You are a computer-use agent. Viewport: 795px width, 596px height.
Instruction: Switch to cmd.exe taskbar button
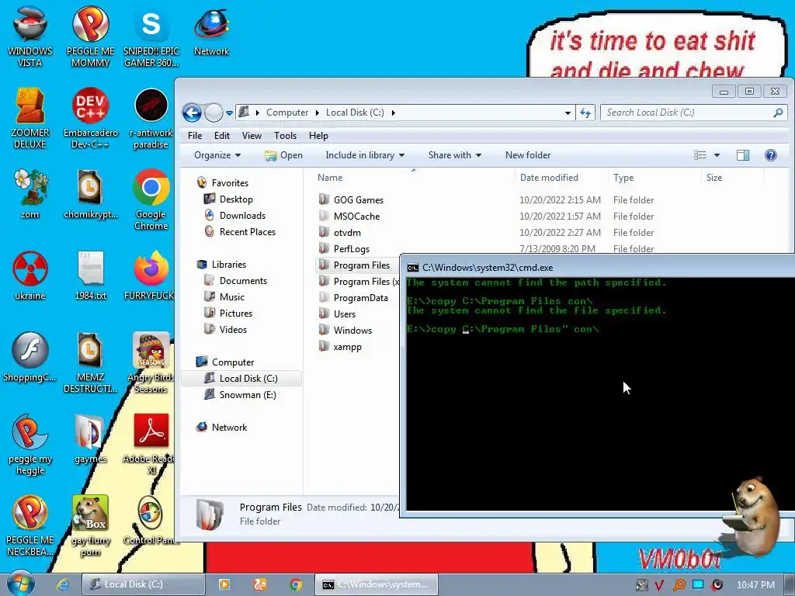point(377,584)
